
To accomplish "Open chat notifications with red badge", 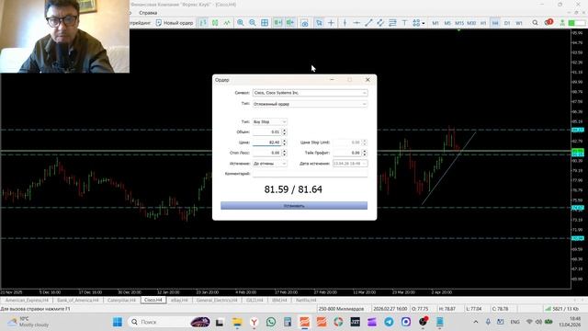I will 548,22.
